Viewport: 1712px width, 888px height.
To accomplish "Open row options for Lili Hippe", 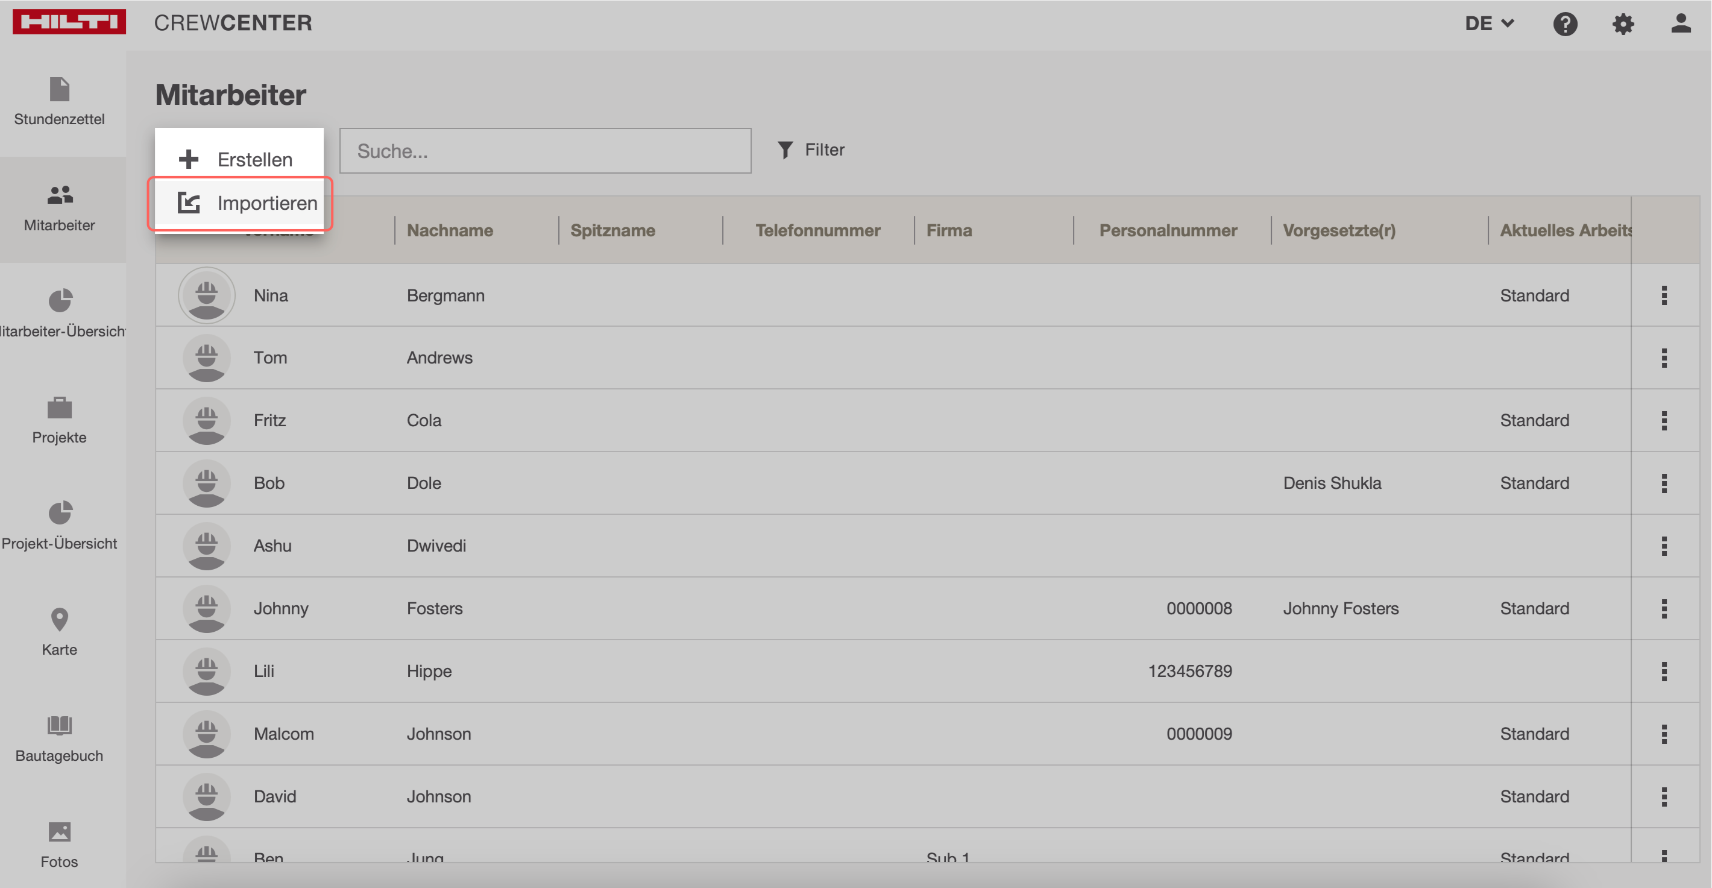I will click(1664, 672).
